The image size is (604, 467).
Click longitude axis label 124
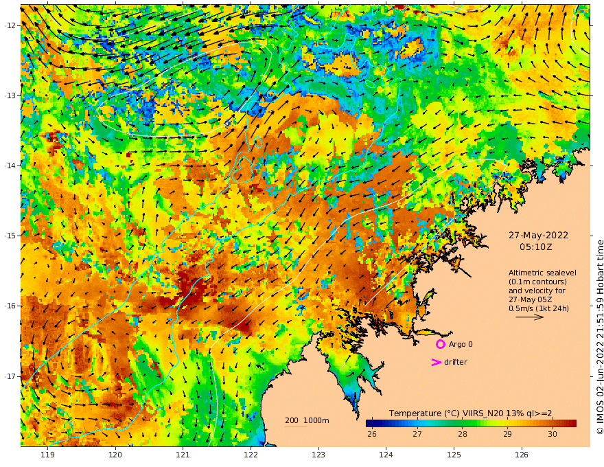click(386, 455)
